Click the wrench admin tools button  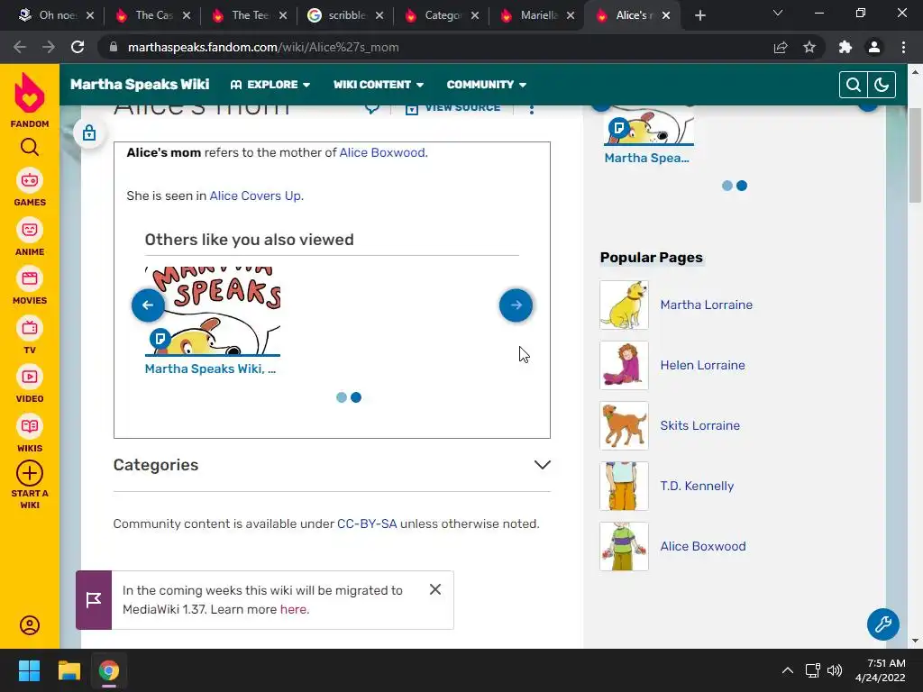click(x=883, y=624)
